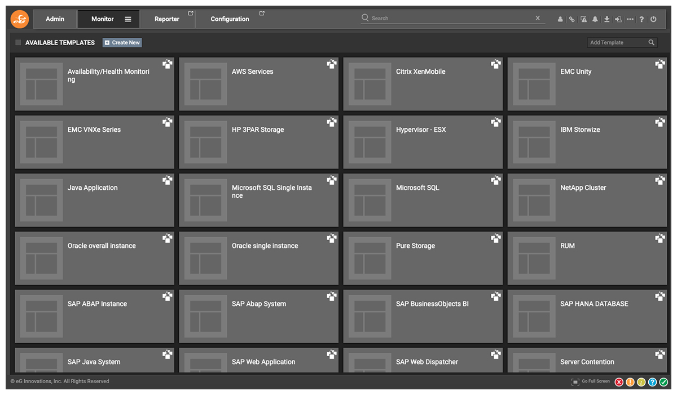The height and width of the screenshot is (395, 677).
Task: Open the Availability/Health Monitoring template thumbnail
Action: (x=41, y=84)
